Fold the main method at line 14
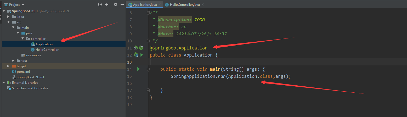Screen dimensions: 407x117 pyautogui.click(x=148, y=69)
